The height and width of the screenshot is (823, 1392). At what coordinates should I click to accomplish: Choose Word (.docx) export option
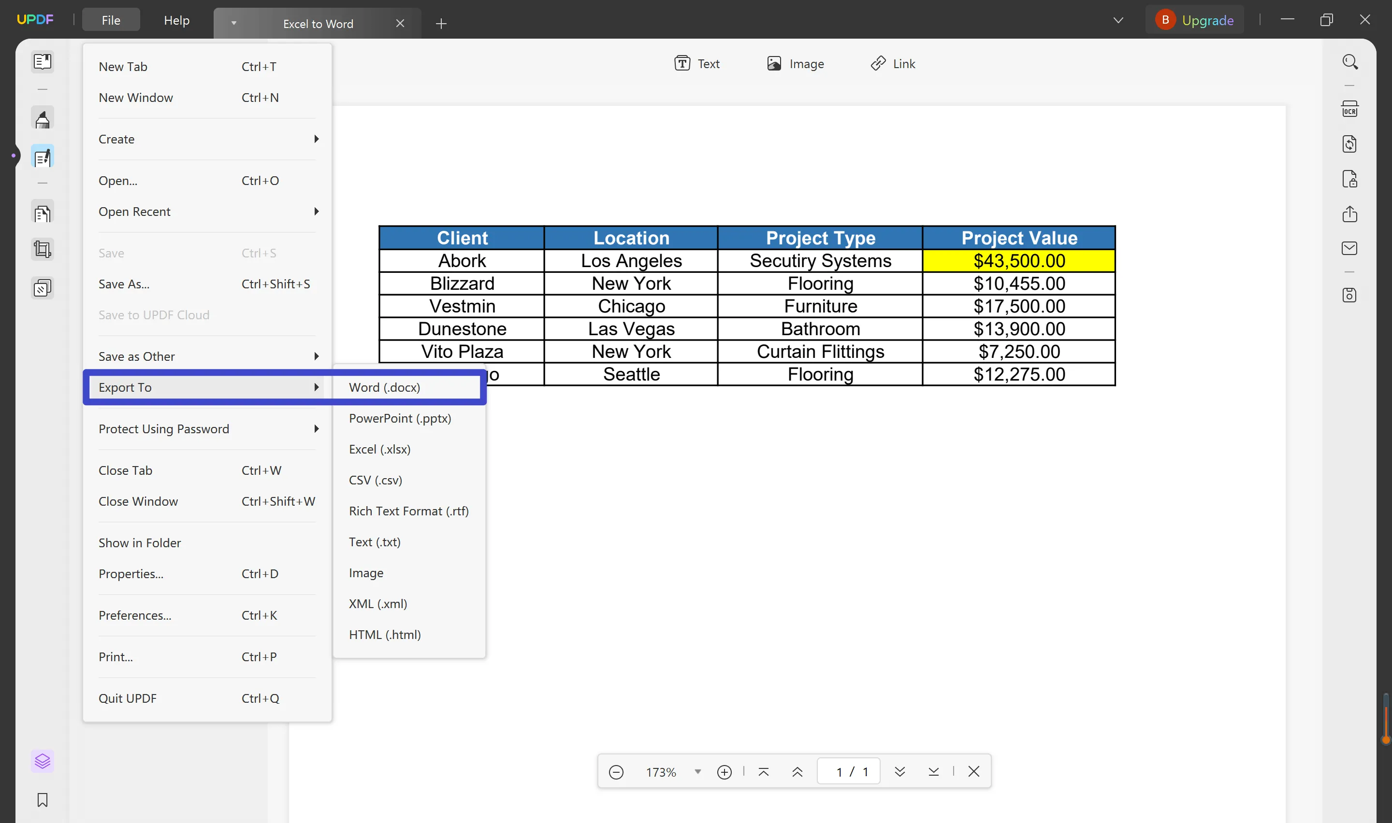tap(384, 387)
